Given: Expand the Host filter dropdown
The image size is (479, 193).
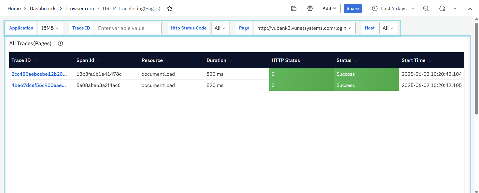Looking at the screenshot, I should (x=388, y=28).
